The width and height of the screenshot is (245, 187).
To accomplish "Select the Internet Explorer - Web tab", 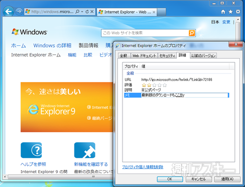I will [x=127, y=12].
